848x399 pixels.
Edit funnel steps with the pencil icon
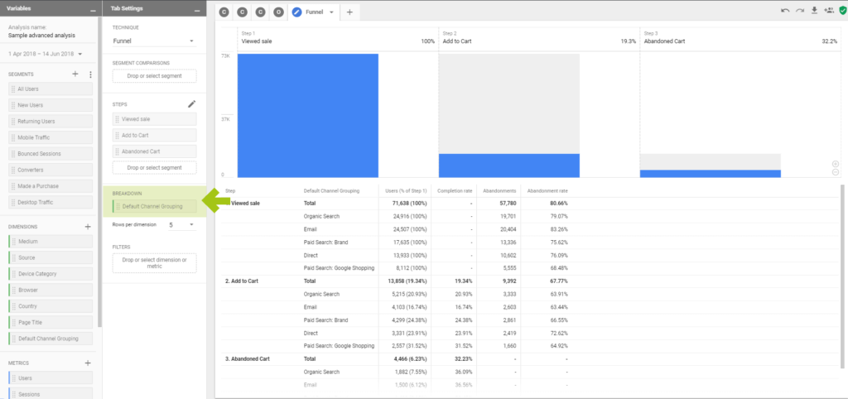192,104
